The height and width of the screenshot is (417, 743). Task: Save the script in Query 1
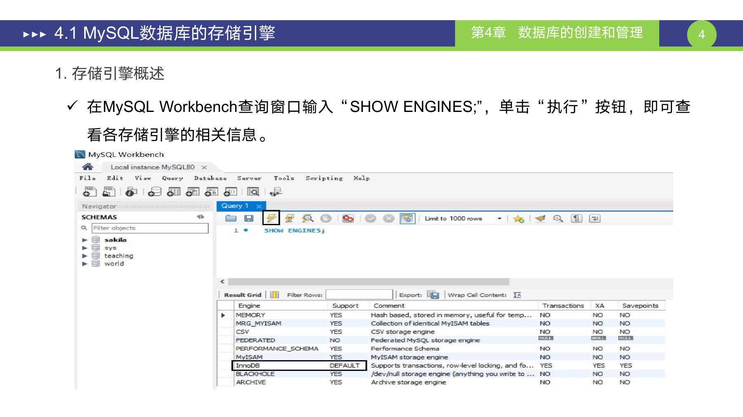pyautogui.click(x=249, y=218)
